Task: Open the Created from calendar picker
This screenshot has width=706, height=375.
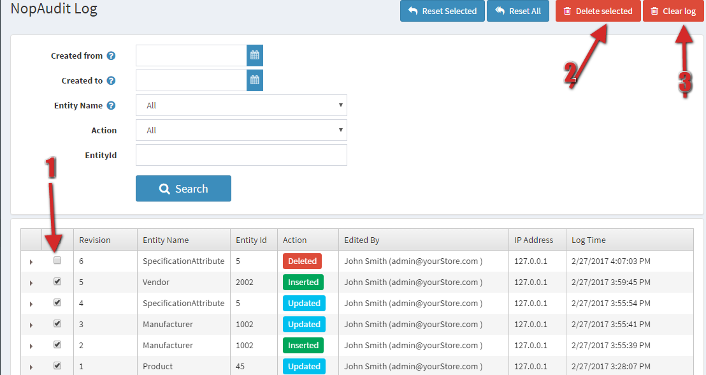Action: [255, 55]
